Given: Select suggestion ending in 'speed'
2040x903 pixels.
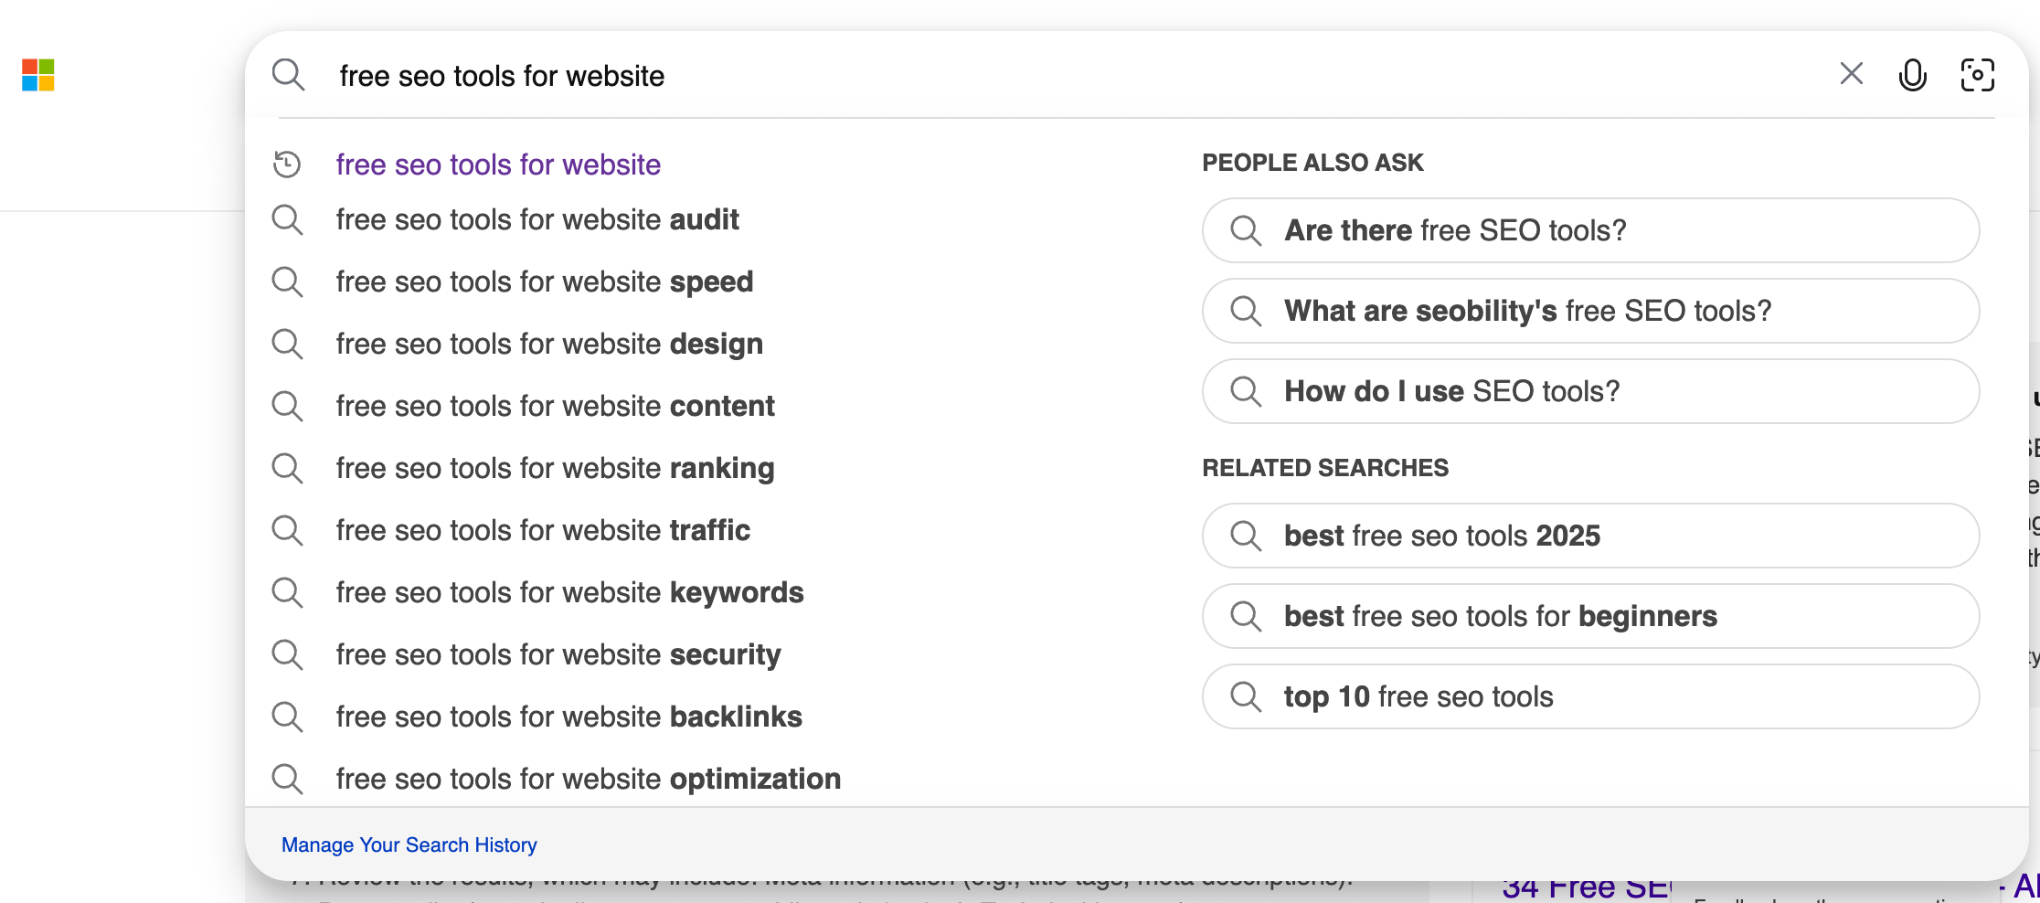Looking at the screenshot, I should click(x=545, y=282).
